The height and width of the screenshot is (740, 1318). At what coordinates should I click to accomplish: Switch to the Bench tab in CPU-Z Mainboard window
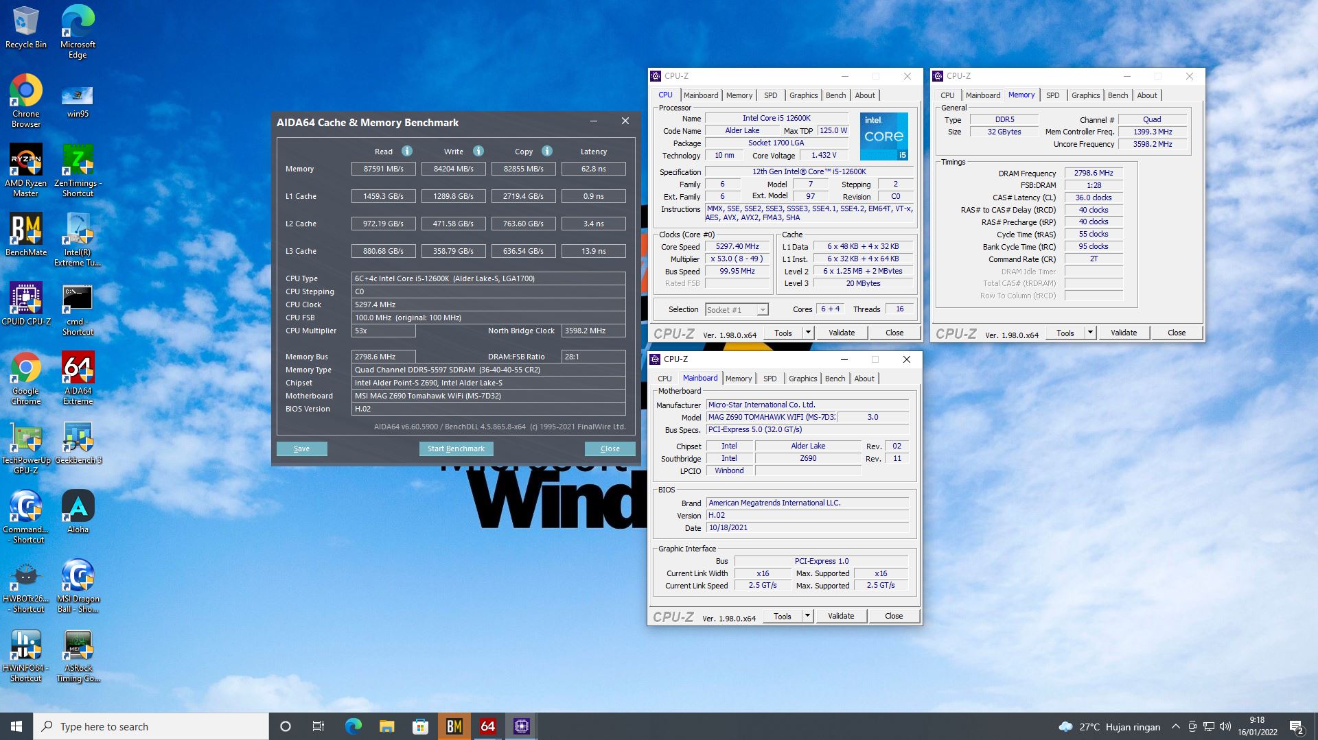835,379
